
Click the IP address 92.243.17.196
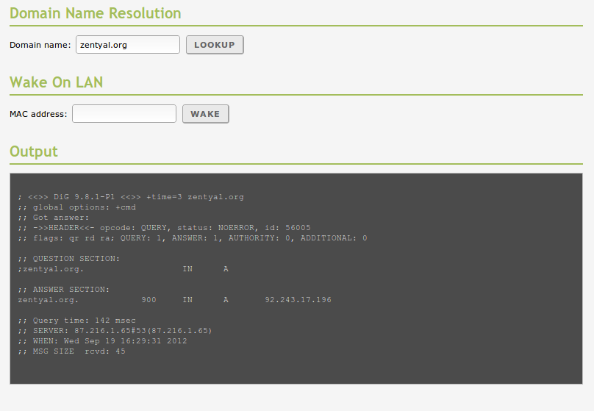click(x=298, y=300)
